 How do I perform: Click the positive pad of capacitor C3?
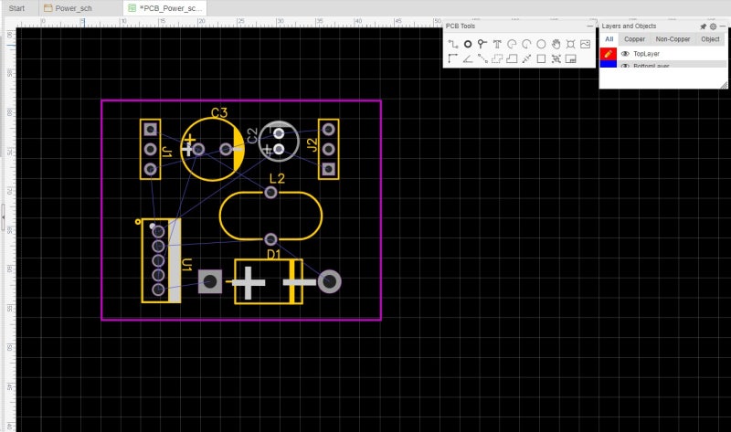198,149
